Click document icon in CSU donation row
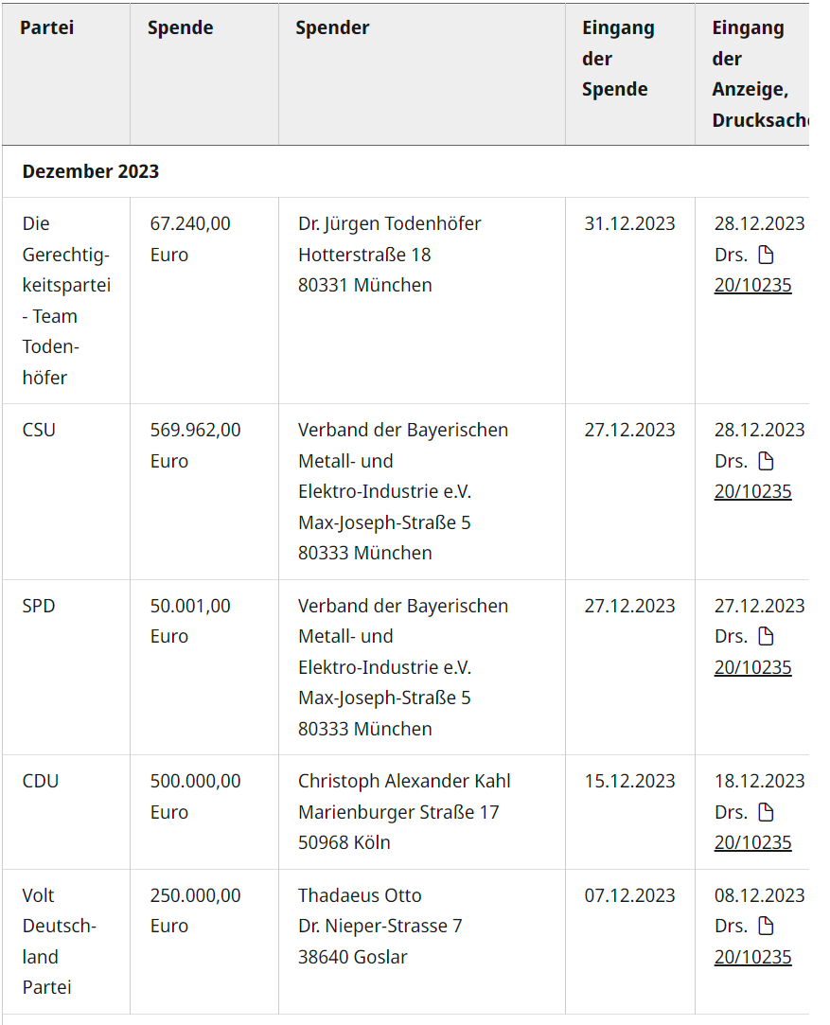This screenshot has height=1025, width=830. pos(766,462)
